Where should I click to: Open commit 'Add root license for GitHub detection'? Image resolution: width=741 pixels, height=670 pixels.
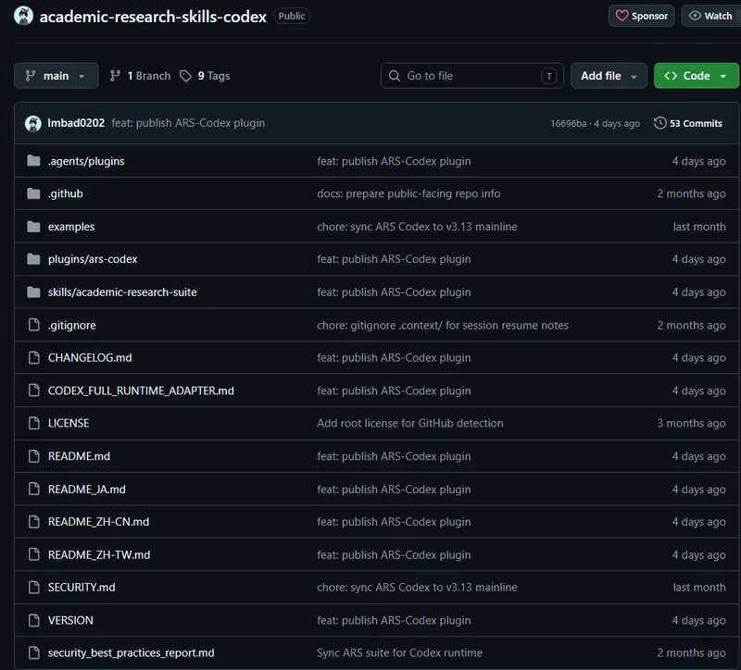tap(410, 423)
